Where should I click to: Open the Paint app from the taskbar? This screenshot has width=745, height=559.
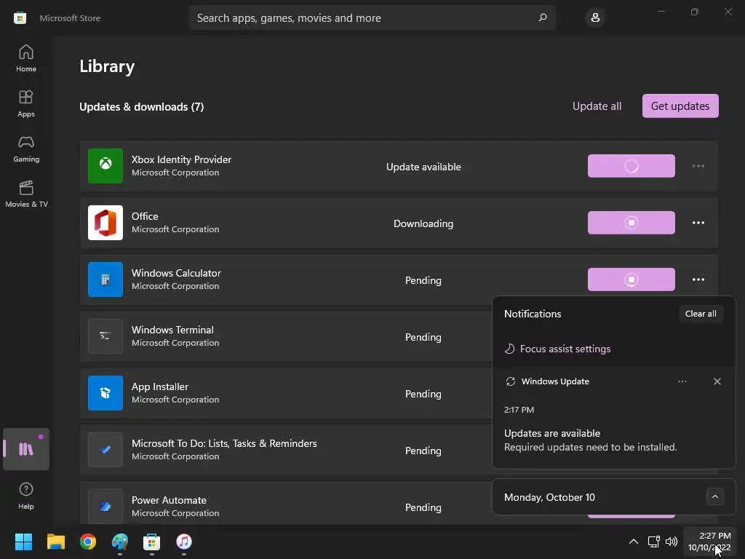(x=120, y=542)
